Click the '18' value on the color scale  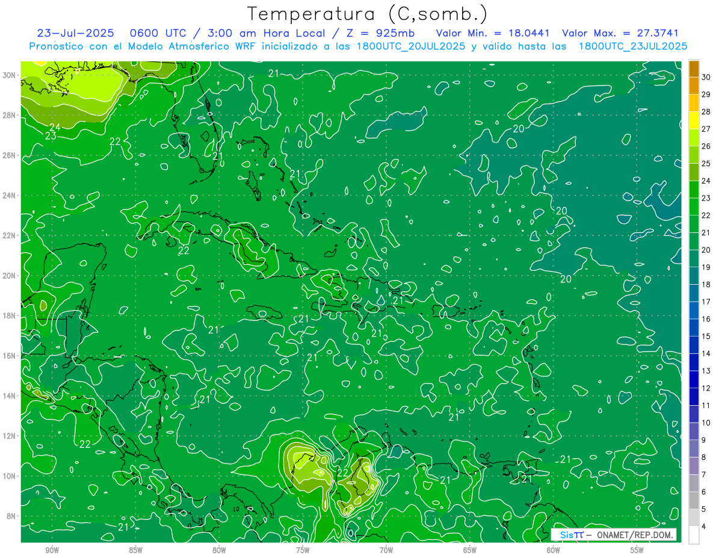click(706, 284)
